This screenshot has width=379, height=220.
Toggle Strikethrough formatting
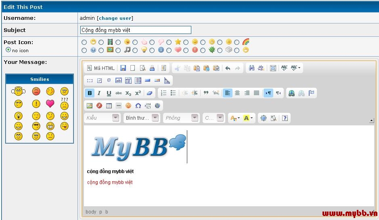(118, 93)
